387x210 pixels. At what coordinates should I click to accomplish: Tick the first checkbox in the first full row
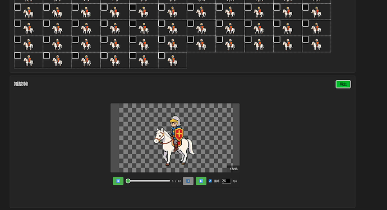17,7
